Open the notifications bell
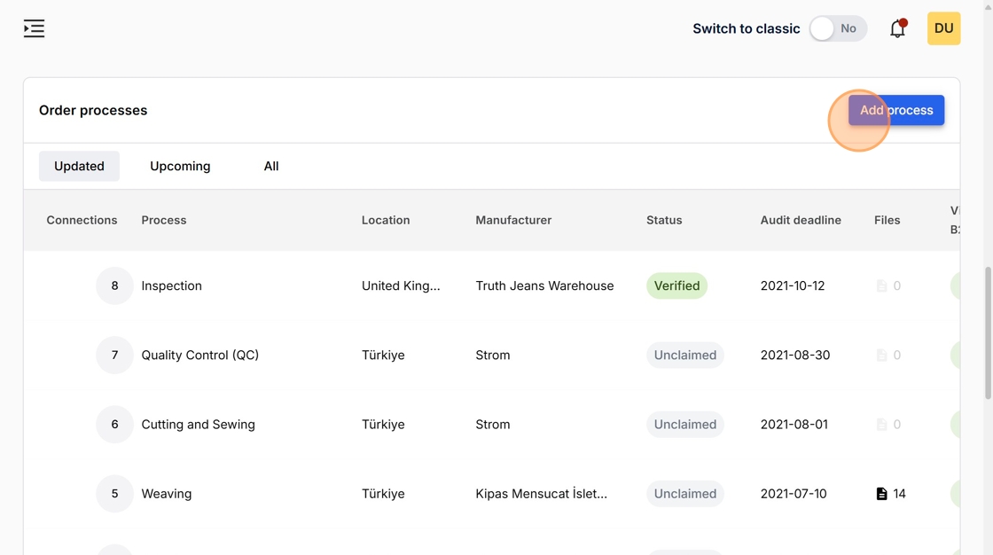 coord(897,28)
